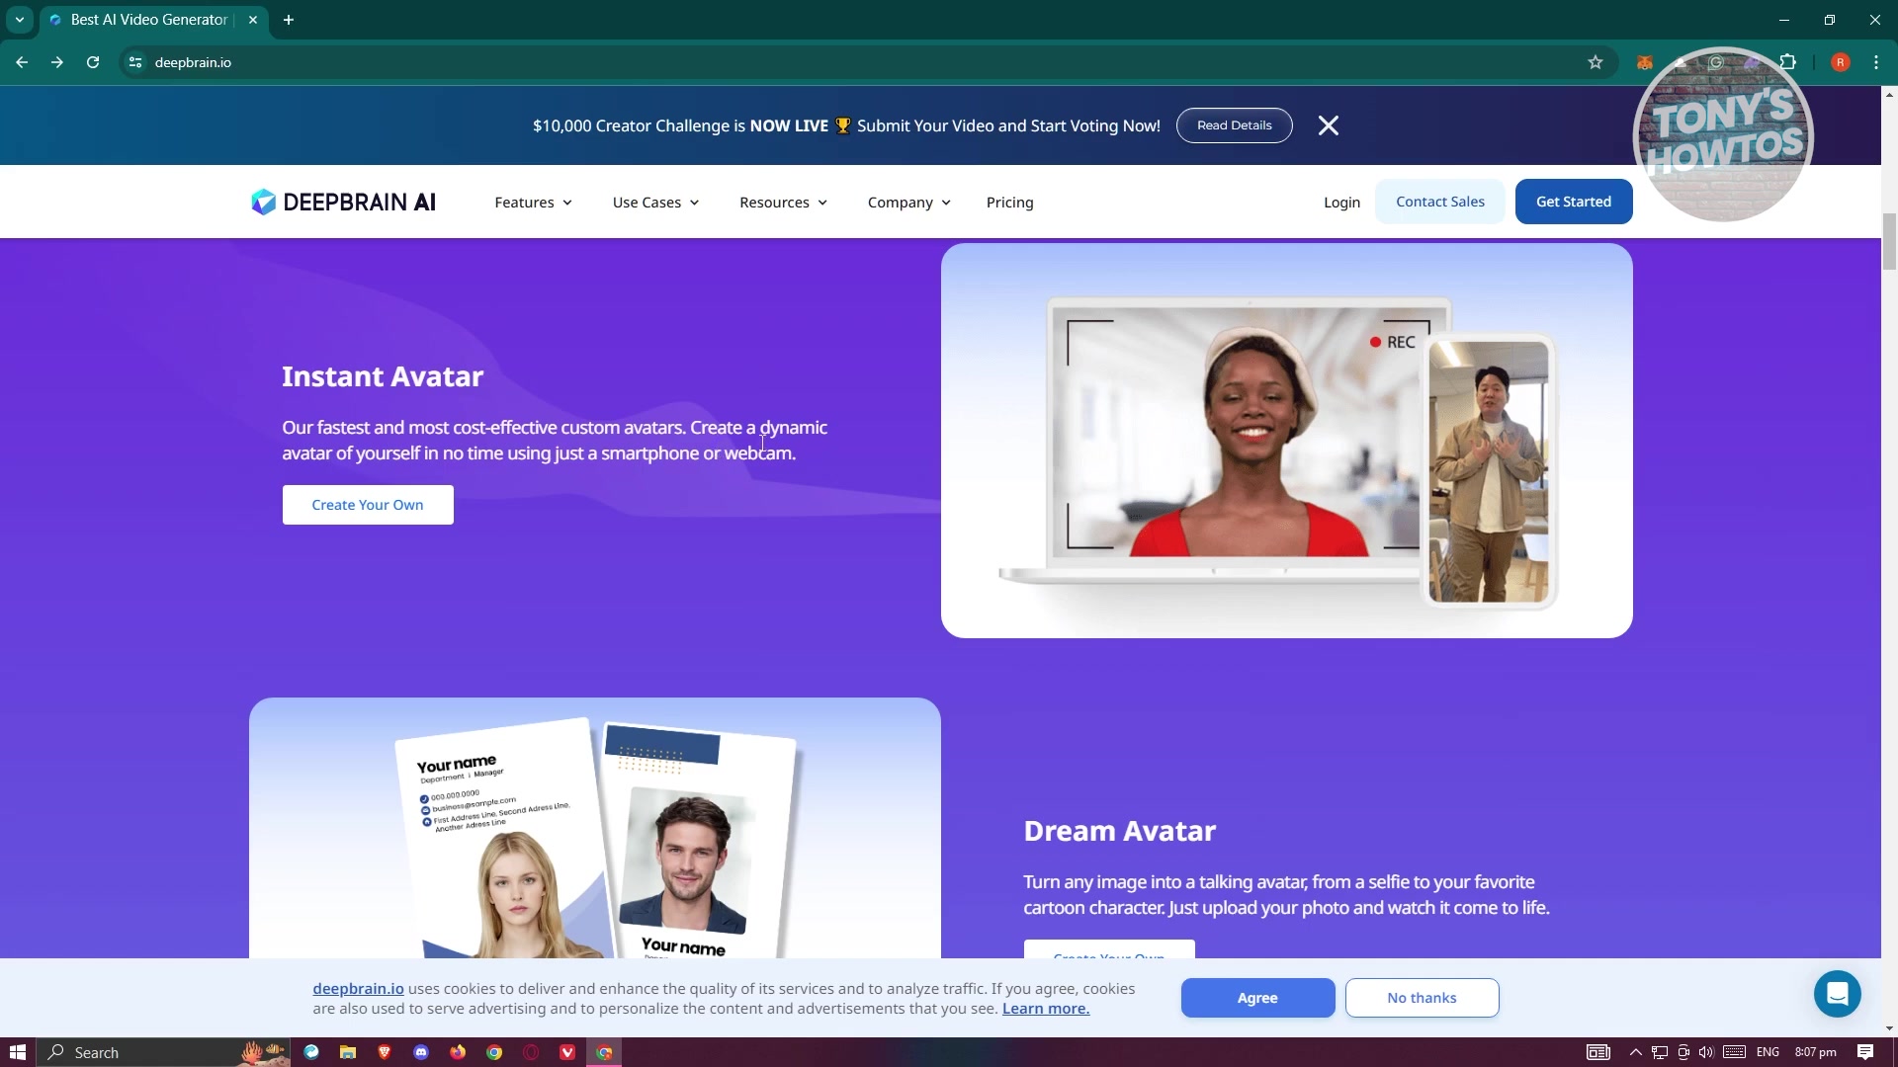Image resolution: width=1898 pixels, height=1067 pixels.
Task: Decline cookies with No thanks
Action: point(1422,998)
